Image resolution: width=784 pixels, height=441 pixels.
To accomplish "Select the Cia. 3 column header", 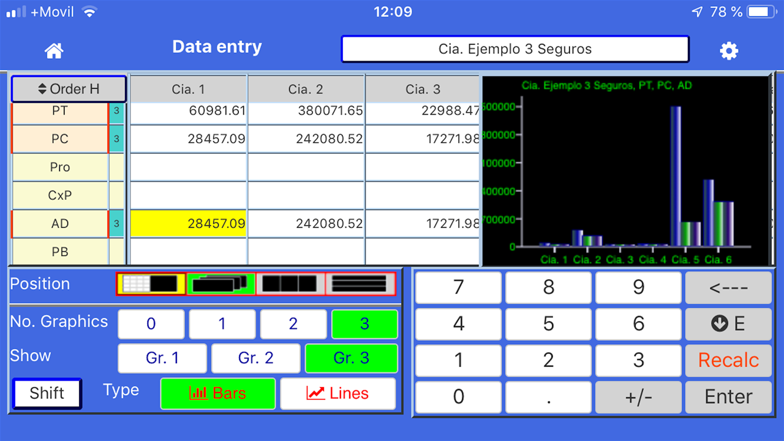I will pos(423,89).
